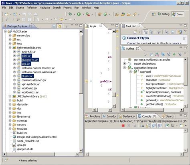Click the Debug bug icon in toolbar
Viewport: 190px width, 165px height.
click(70, 14)
